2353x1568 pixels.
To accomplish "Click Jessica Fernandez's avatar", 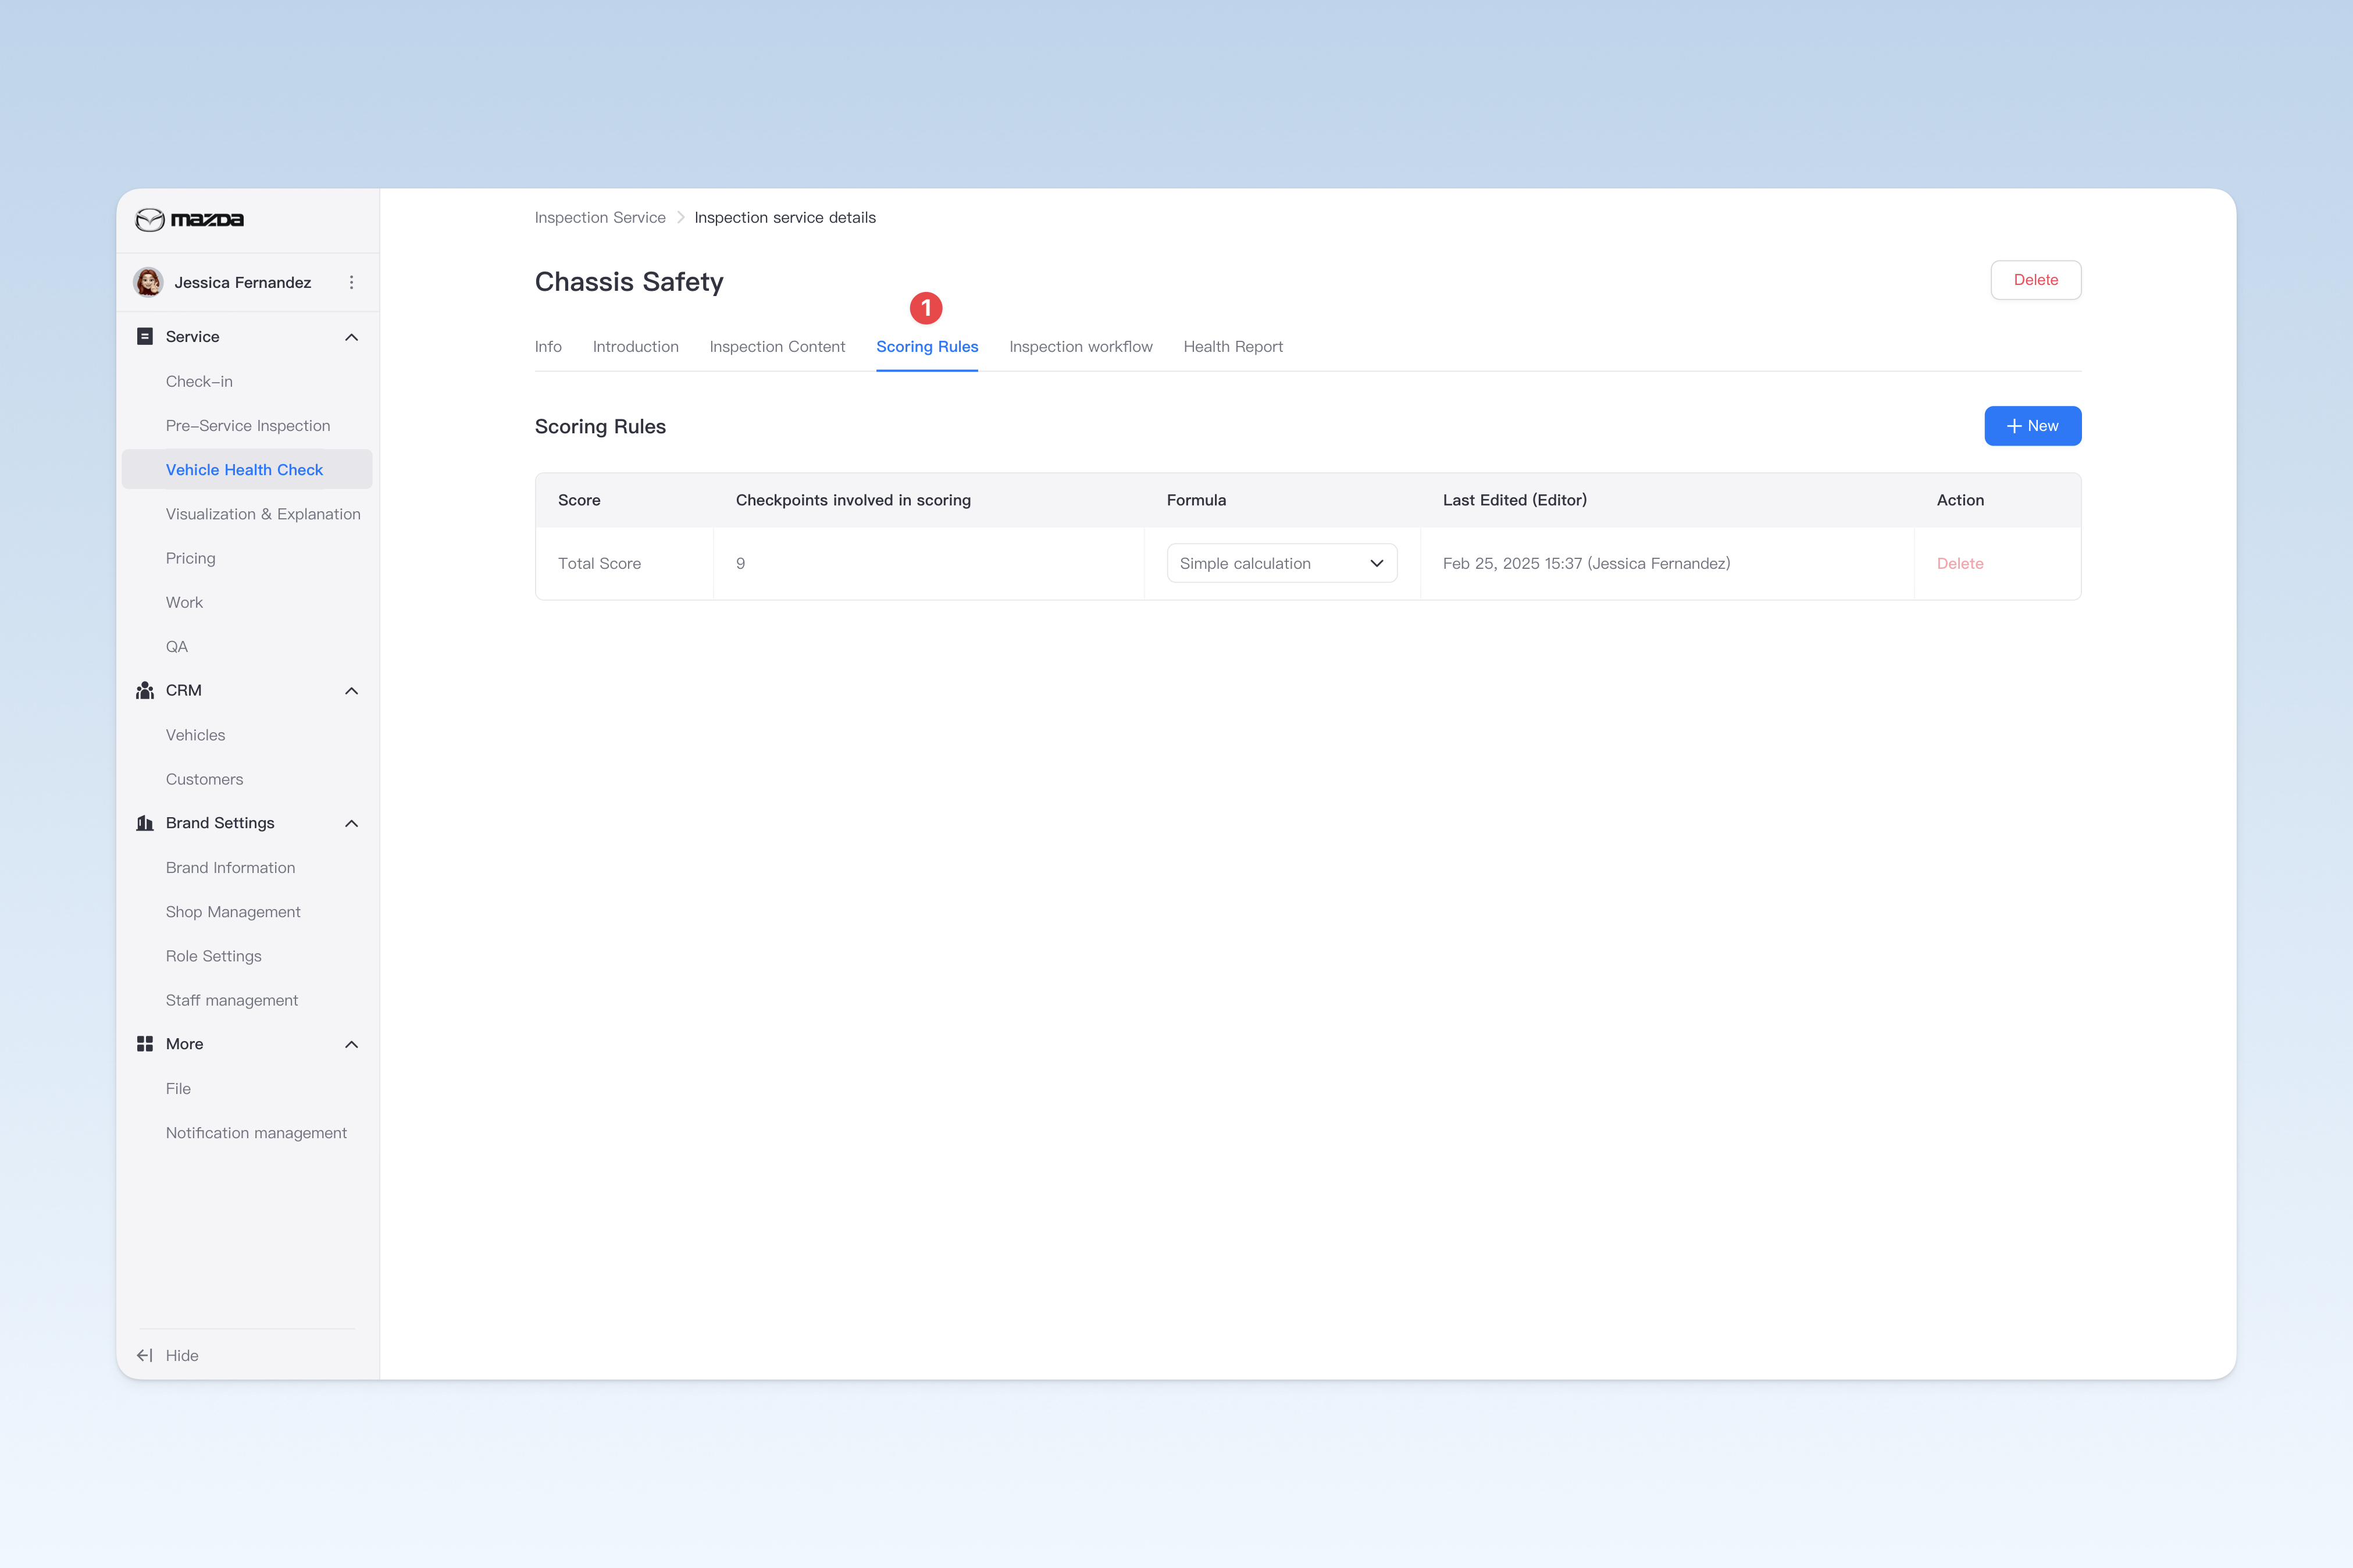I will 149,282.
